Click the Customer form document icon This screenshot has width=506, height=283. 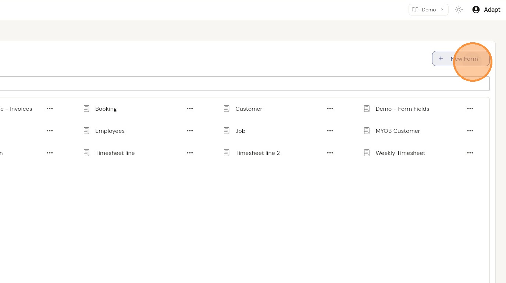tap(227, 109)
